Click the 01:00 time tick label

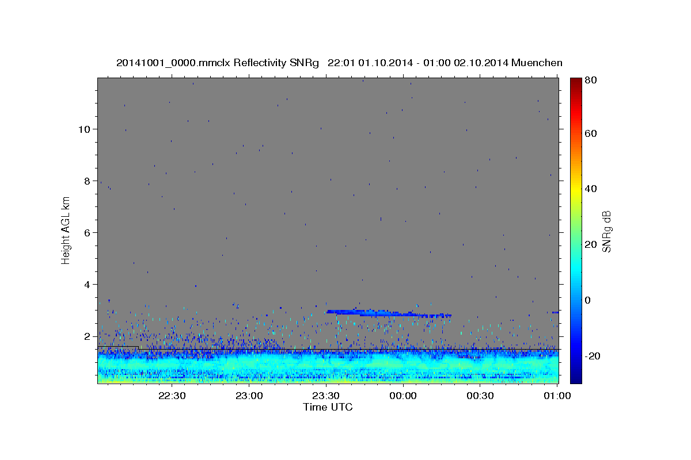pos(557,396)
